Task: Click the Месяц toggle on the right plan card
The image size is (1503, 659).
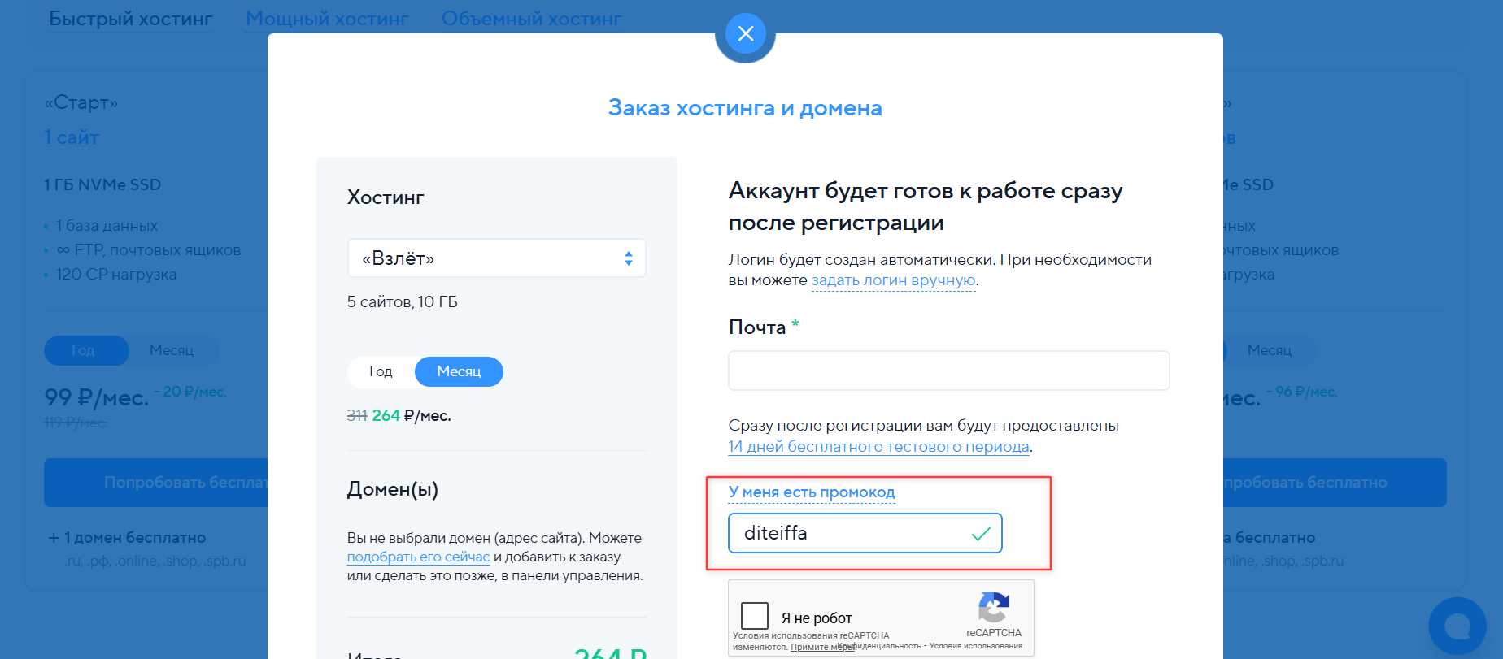Action: (x=1269, y=350)
